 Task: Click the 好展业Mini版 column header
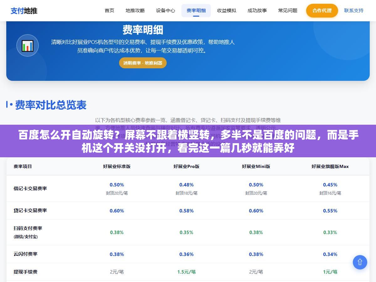coord(256,166)
